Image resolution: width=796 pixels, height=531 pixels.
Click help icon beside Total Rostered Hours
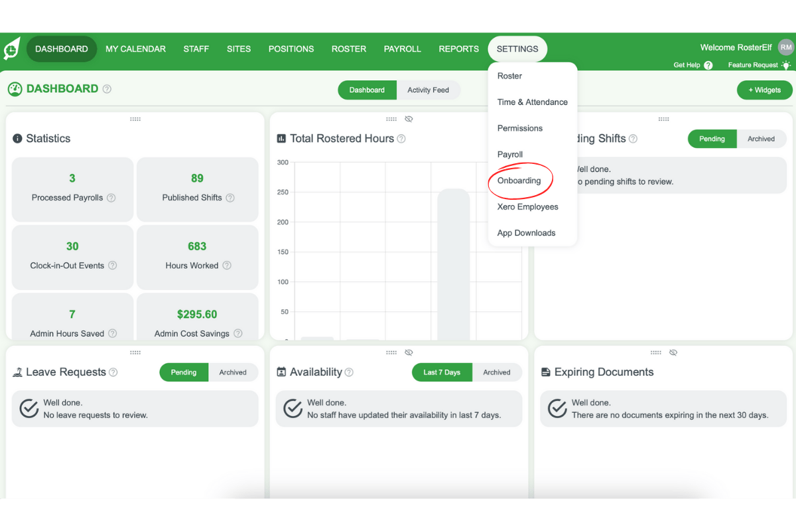pos(401,139)
